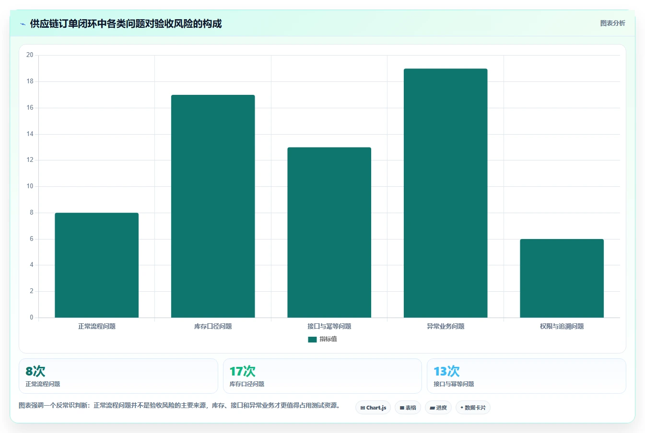Toggle the 指标值 legend color swatch
645x433 pixels.
[312, 339]
